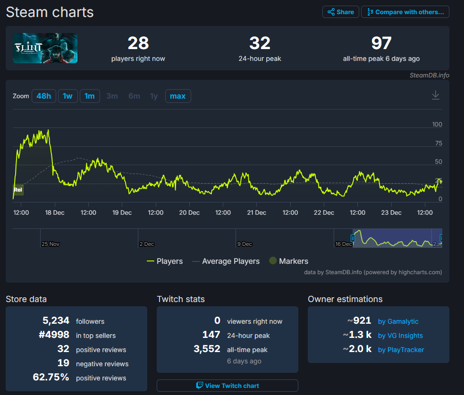
Task: Toggle the Players series in legend
Action: 165,261
